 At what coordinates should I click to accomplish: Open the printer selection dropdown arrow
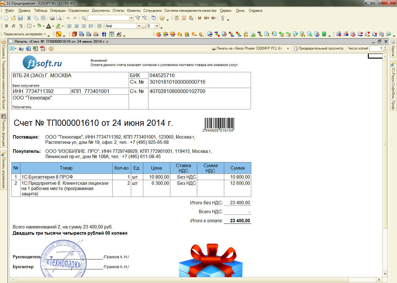pos(288,48)
